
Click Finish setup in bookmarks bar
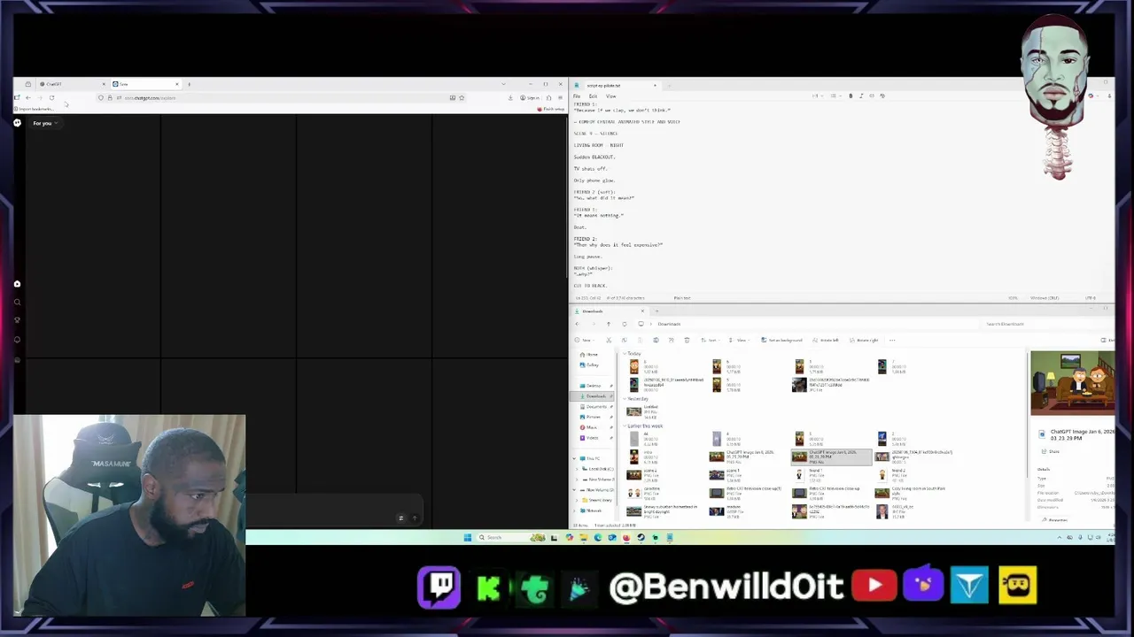coord(551,109)
